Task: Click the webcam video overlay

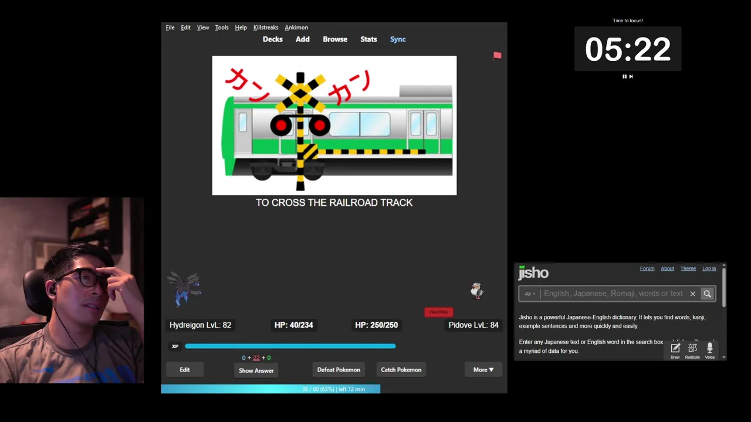Action: tap(72, 290)
